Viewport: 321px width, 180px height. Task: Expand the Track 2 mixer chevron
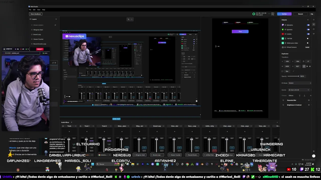point(111,126)
